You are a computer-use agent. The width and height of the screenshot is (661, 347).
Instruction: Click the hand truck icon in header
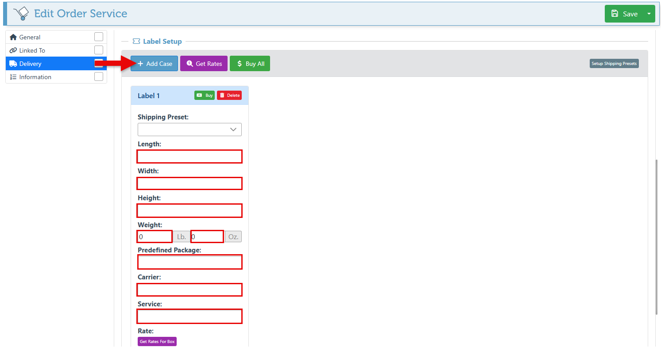pos(21,14)
